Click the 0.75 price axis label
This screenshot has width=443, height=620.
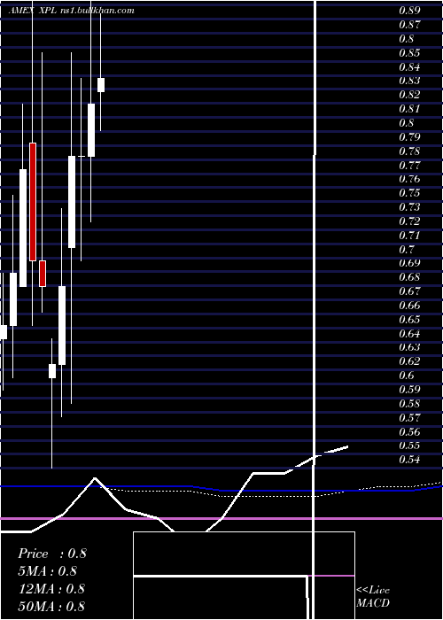tap(409, 193)
